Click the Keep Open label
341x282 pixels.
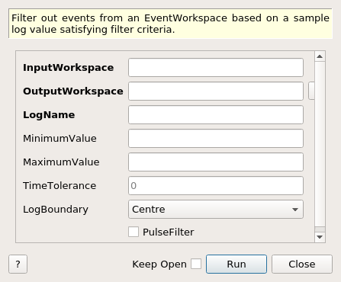(159, 264)
